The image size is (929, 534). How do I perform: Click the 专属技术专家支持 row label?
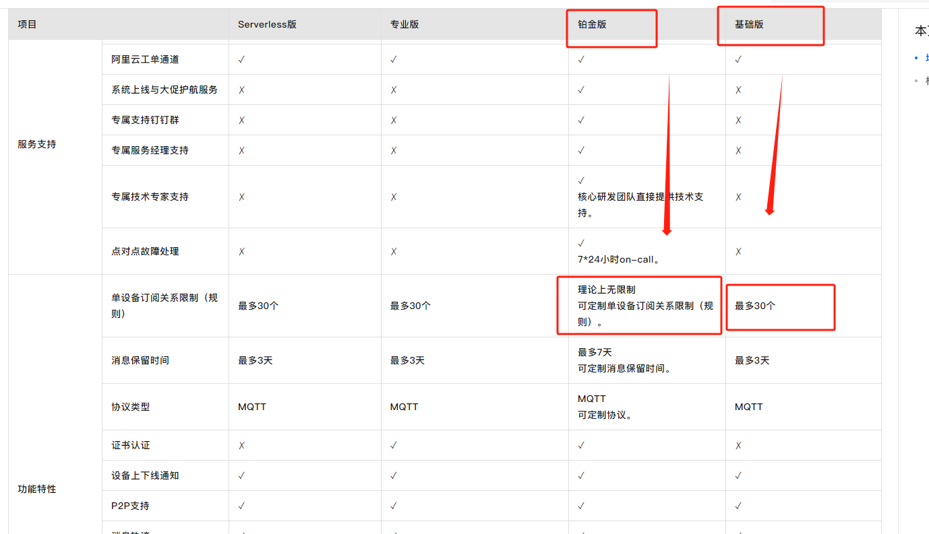click(x=150, y=197)
